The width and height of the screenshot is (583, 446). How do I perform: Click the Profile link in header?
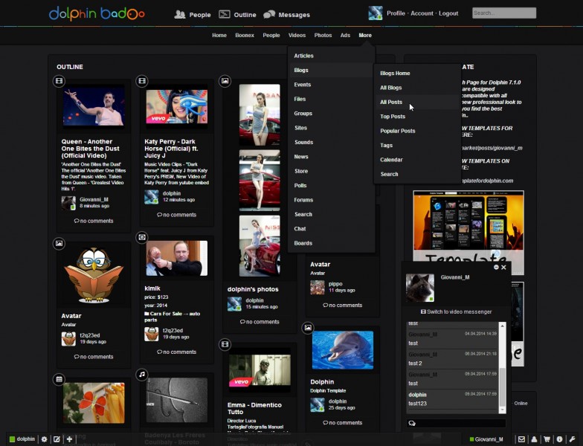(x=396, y=13)
